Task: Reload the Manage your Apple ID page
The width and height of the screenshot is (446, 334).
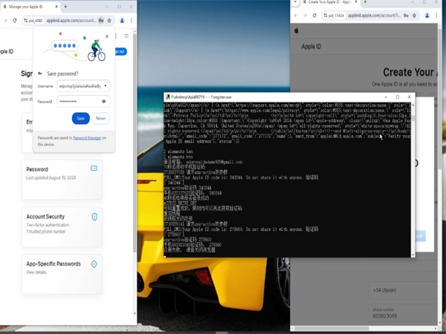Action: pyautogui.click(x=15, y=21)
